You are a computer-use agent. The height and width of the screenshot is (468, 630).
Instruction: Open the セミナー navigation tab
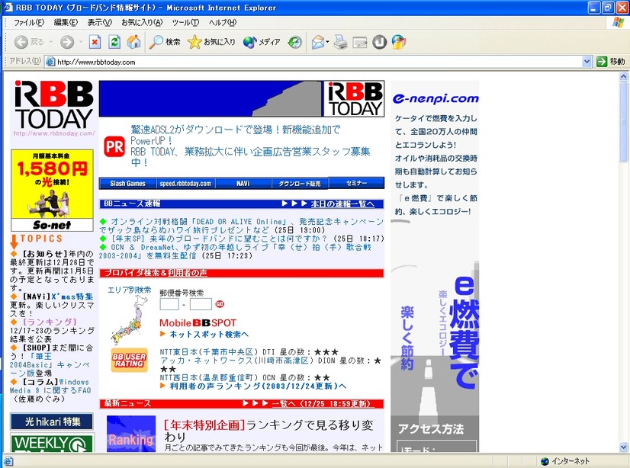(x=356, y=183)
